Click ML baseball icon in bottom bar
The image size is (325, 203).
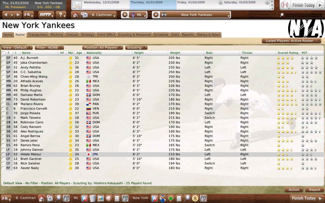(109, 198)
